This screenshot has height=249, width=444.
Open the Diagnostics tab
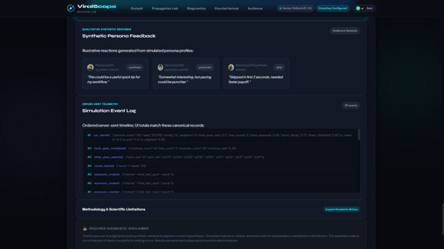pos(196,8)
